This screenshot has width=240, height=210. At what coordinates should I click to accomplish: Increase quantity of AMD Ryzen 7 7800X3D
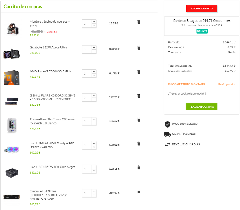(x=94, y=71)
